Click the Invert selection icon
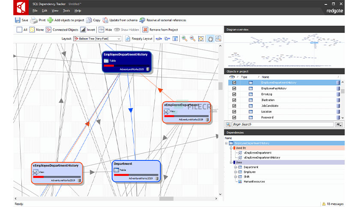This screenshot has width=358, height=207. point(83,30)
